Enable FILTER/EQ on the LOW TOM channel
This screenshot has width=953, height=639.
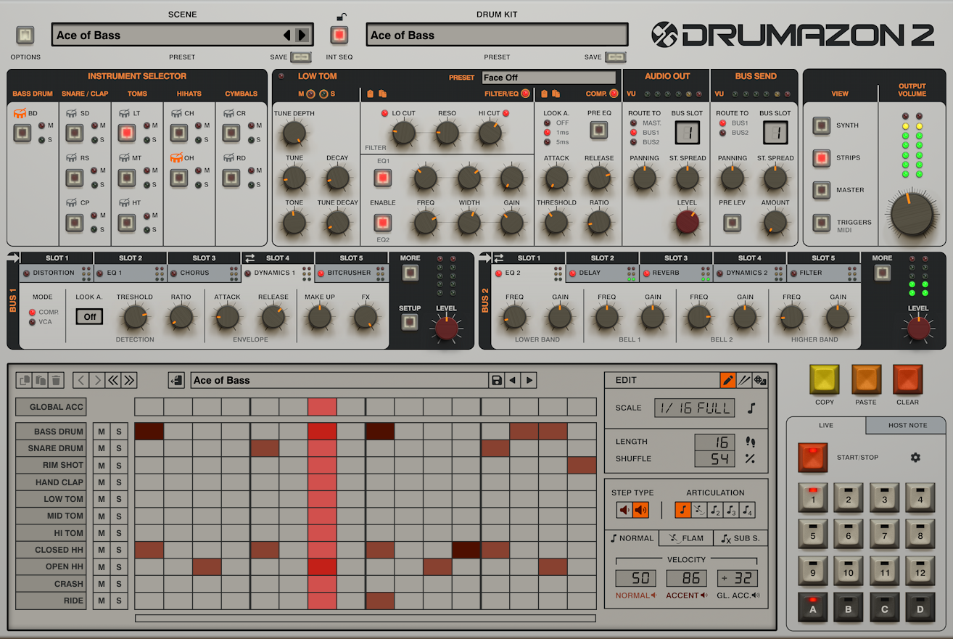(525, 94)
